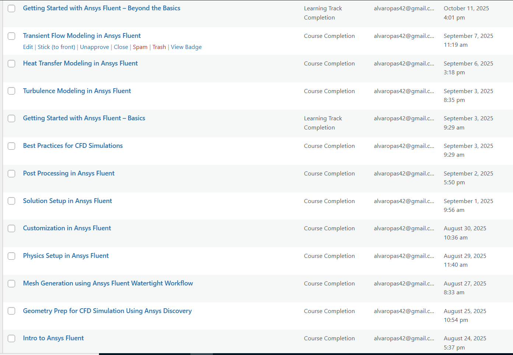Click the email in Beyond the Basics row
The image size is (513, 355).
(404, 8)
